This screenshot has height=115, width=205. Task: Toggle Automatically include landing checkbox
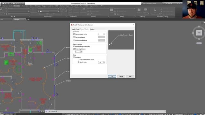74,46
